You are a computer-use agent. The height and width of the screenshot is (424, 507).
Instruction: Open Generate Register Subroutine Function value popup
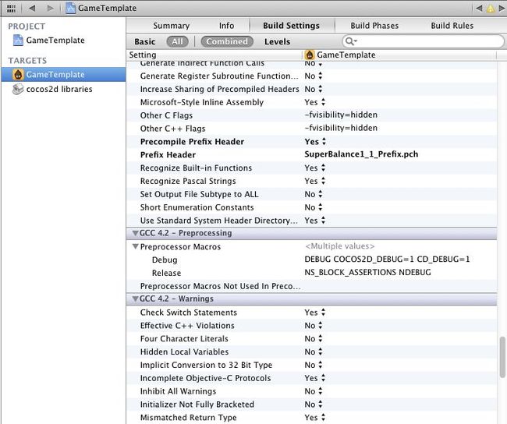click(314, 76)
